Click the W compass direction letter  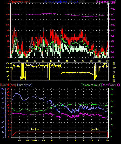tap(114, 68)
